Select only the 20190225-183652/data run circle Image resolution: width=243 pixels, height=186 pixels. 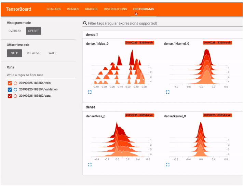(x=15, y=96)
